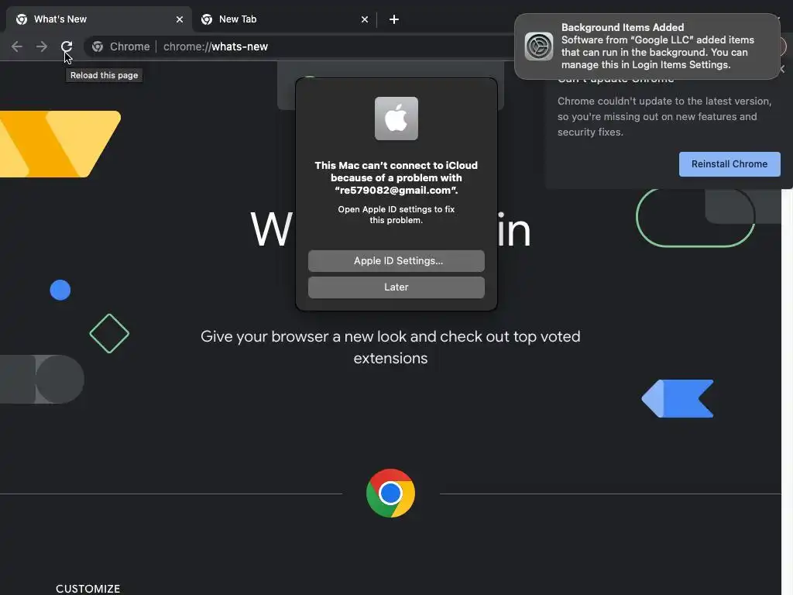Click Later in the iCloud dialog
The height and width of the screenshot is (595, 793).
point(396,287)
